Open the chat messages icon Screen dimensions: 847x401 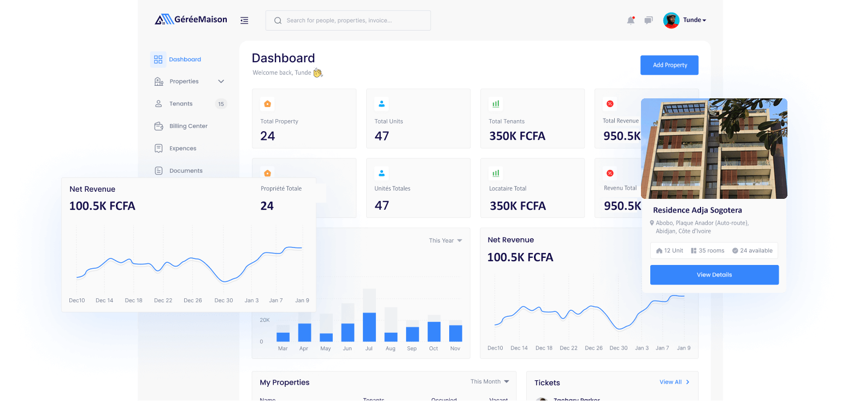pos(648,20)
